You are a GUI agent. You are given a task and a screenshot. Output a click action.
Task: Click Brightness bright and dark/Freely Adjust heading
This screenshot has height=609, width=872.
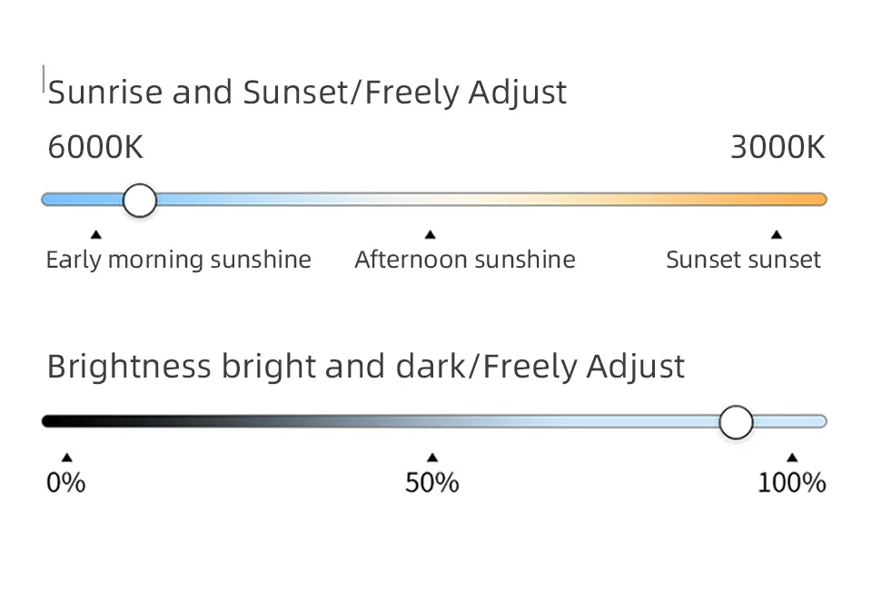click(x=365, y=367)
